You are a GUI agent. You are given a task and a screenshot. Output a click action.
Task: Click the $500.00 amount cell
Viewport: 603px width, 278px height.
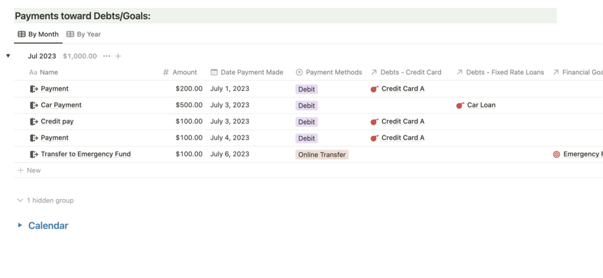(x=189, y=105)
